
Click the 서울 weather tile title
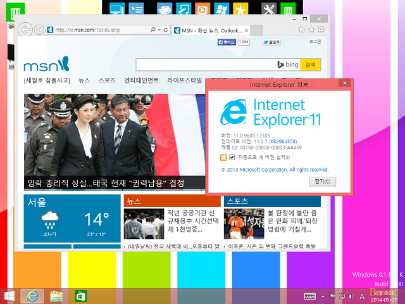37,202
